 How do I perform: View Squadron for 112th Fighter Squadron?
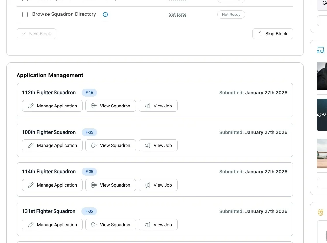pos(111,106)
